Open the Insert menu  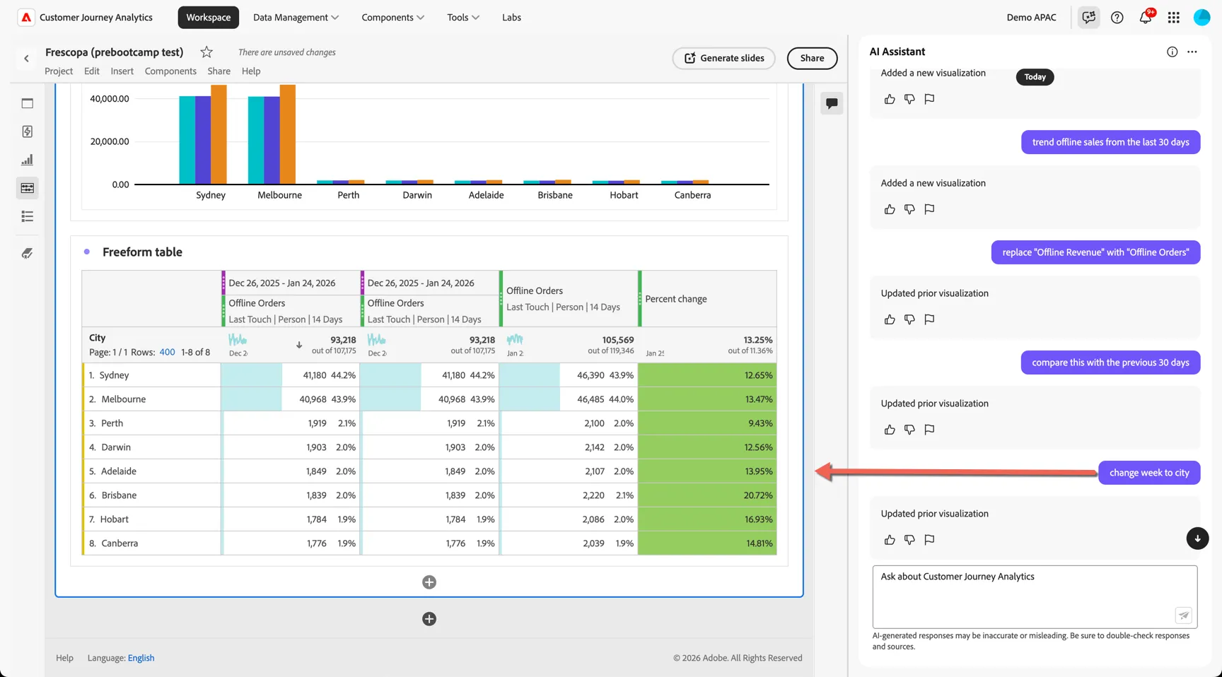click(122, 71)
